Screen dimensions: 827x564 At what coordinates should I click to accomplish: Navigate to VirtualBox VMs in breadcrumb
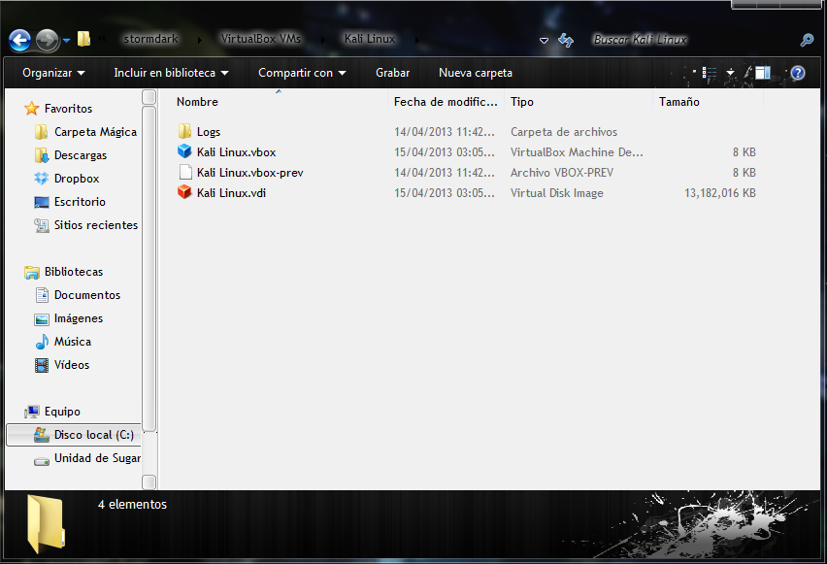[x=260, y=39]
